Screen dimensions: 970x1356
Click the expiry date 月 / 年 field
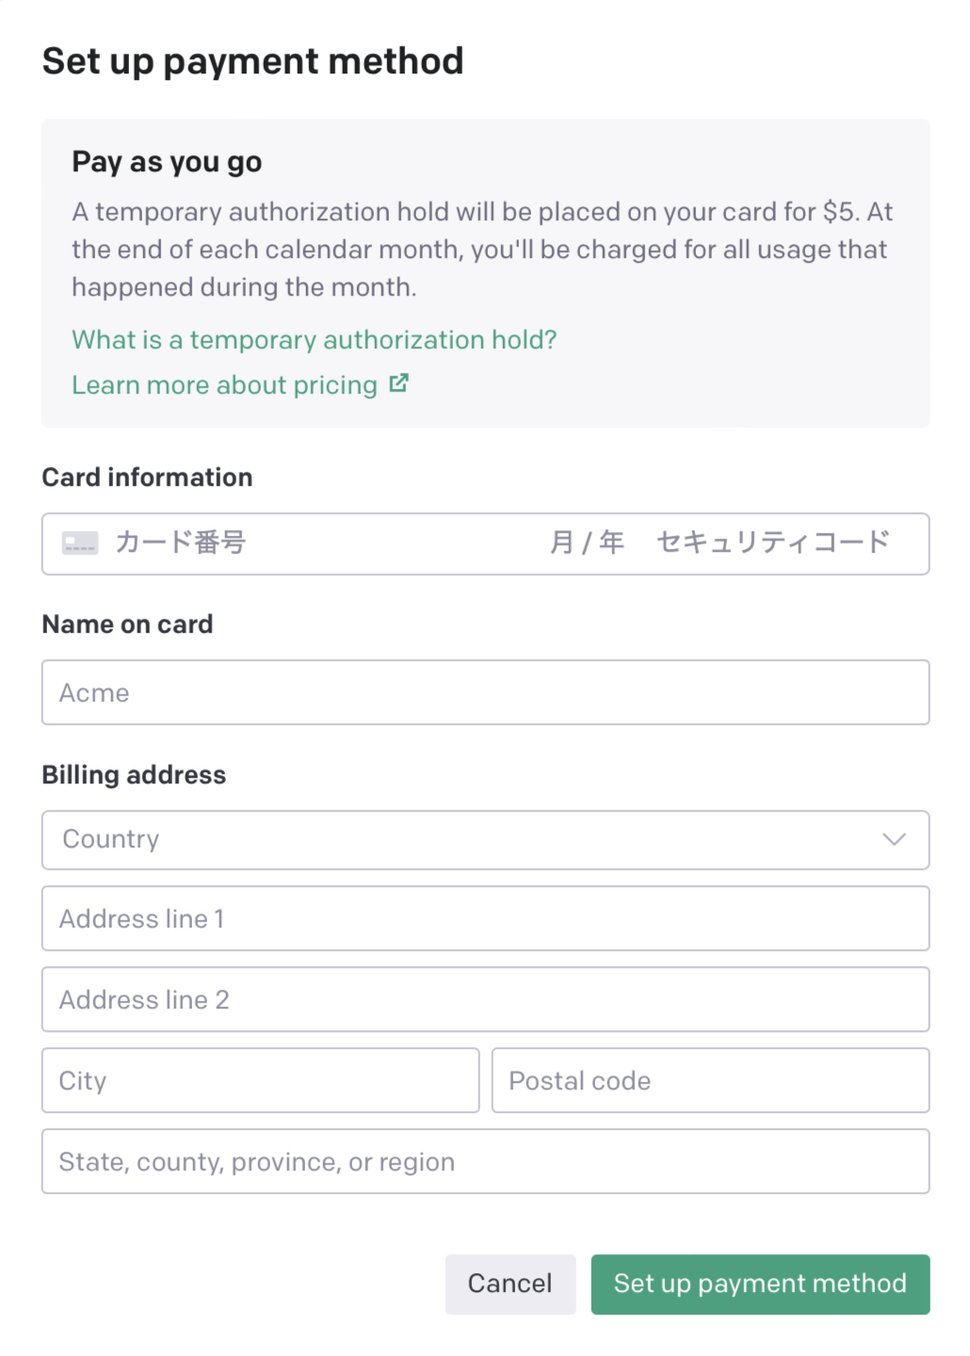pyautogui.click(x=587, y=543)
